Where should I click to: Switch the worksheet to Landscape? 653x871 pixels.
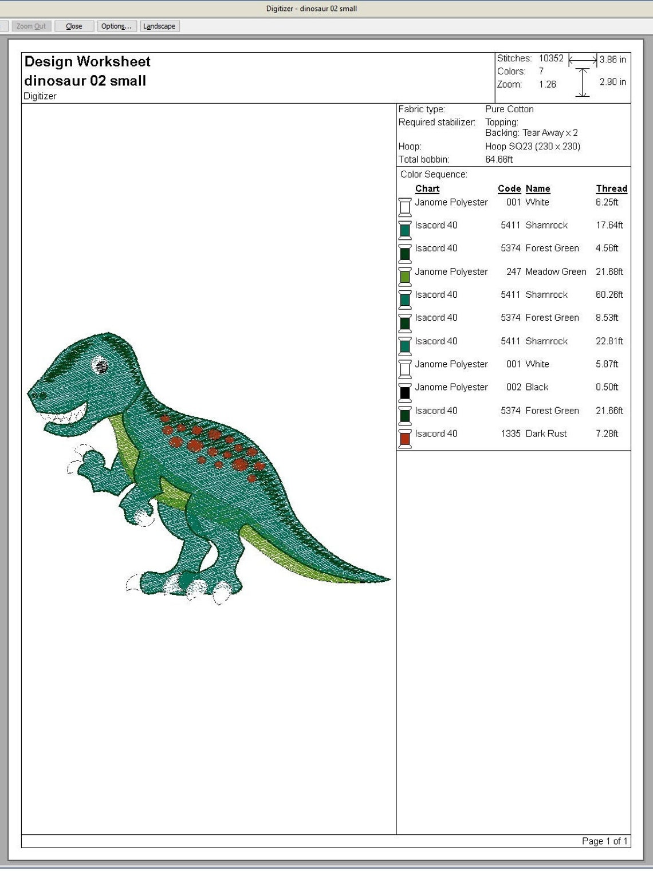point(159,26)
